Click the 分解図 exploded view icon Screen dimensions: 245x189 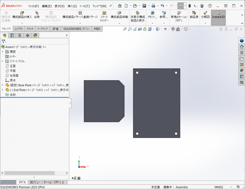tap(205, 13)
